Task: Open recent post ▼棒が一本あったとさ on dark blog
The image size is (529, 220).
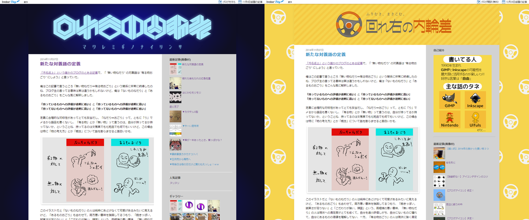Action: tap(202, 140)
